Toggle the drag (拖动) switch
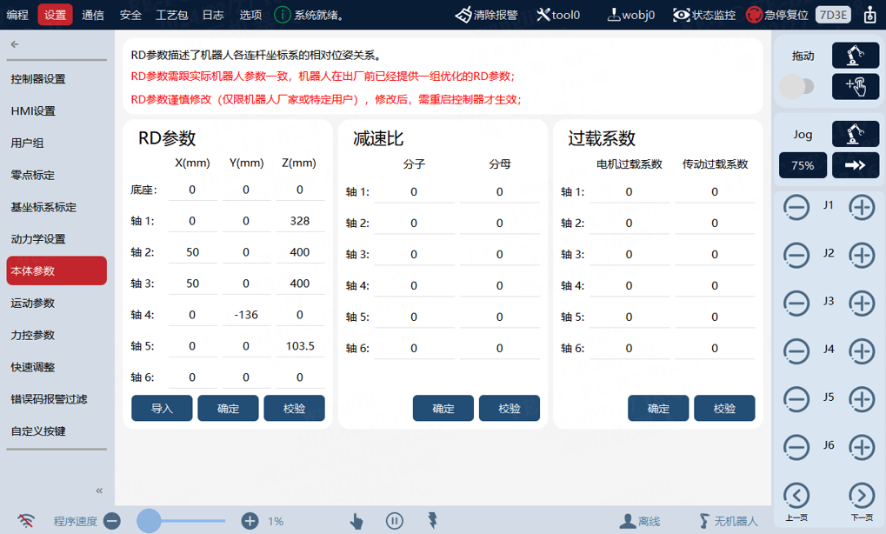The height and width of the screenshot is (534, 886). tap(796, 86)
